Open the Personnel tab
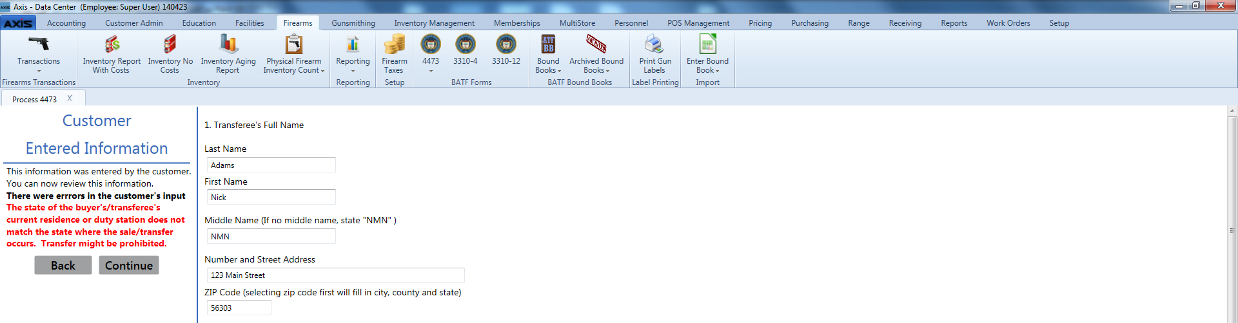1238x323 pixels. click(x=631, y=23)
